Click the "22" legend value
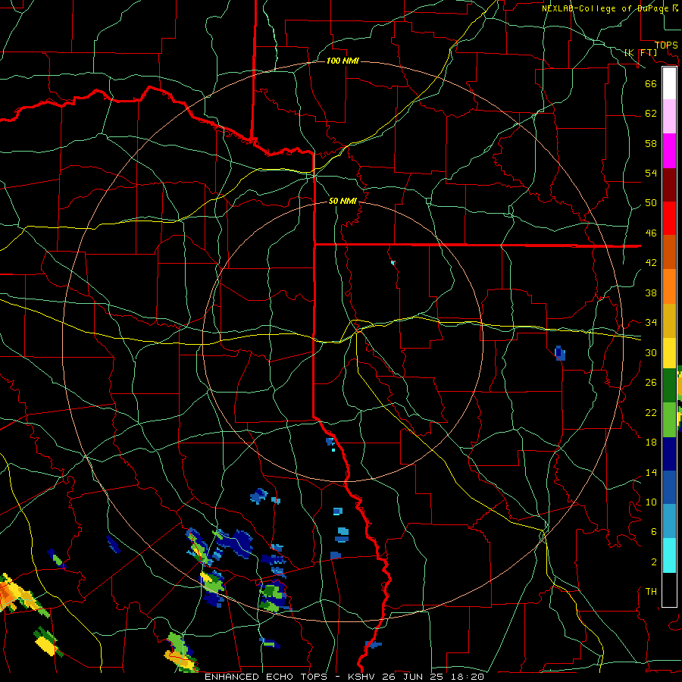This screenshot has width=682, height=682. [x=651, y=412]
